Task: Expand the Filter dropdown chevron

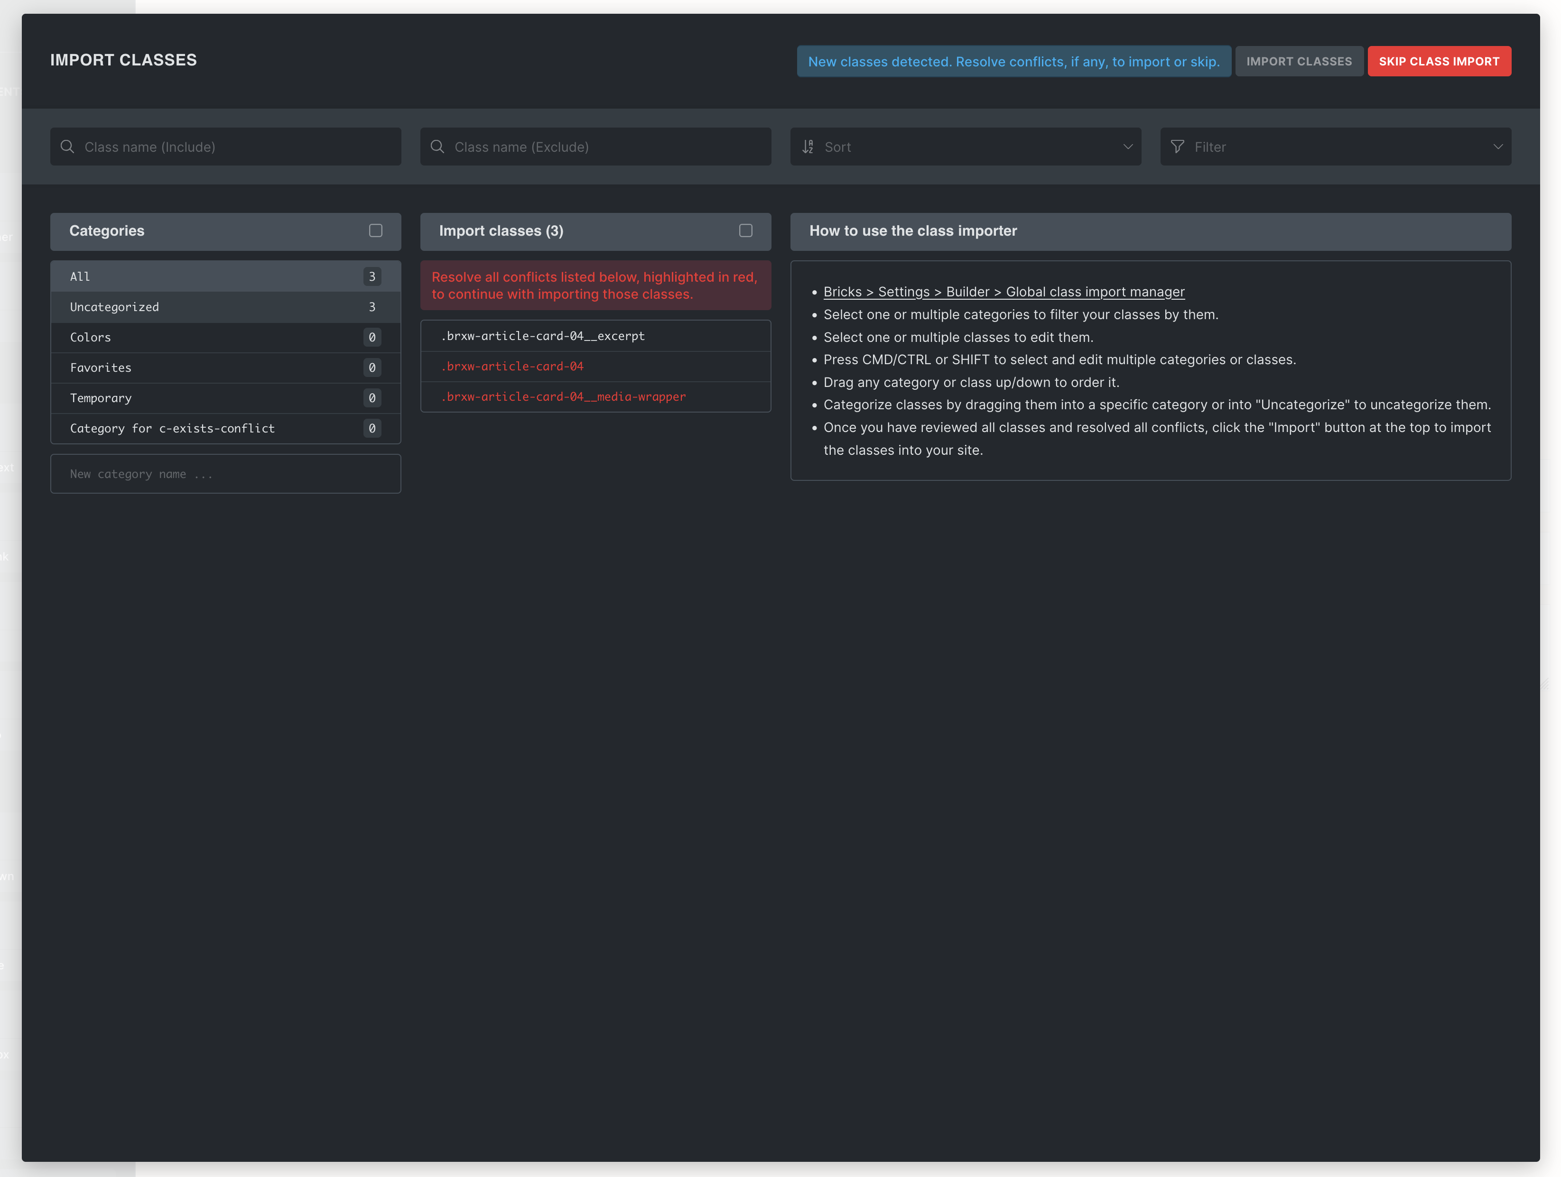Action: pos(1497,147)
